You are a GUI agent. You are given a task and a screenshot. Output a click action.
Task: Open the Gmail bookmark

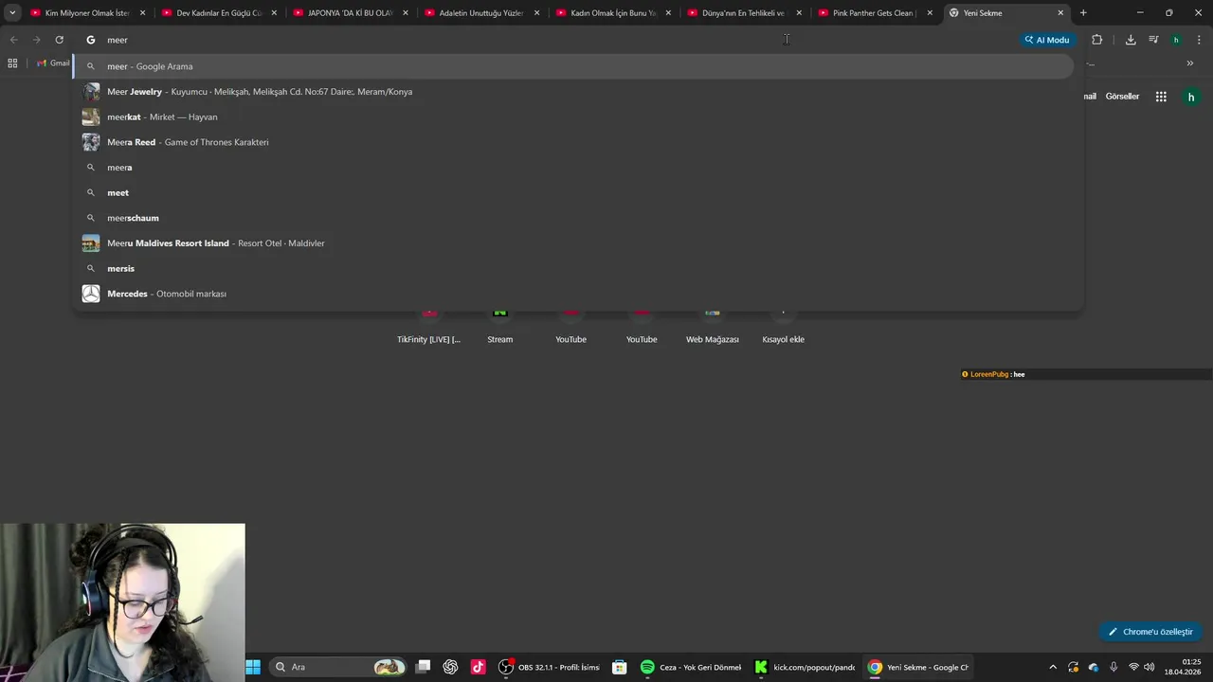coord(53,63)
